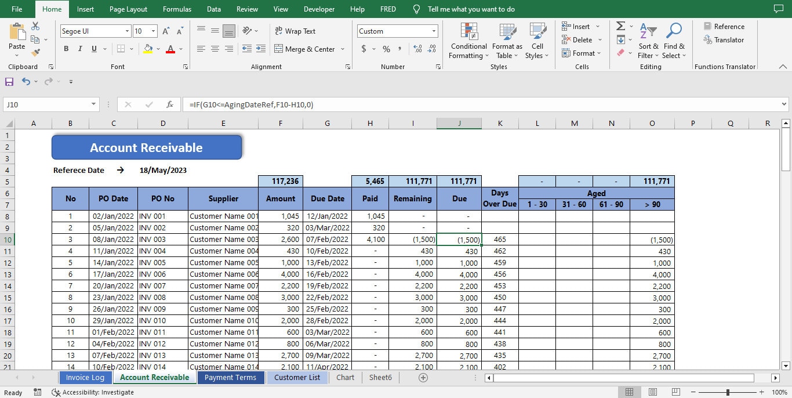Open Cell Styles gallery
This screenshot has height=398, width=792.
click(537, 41)
